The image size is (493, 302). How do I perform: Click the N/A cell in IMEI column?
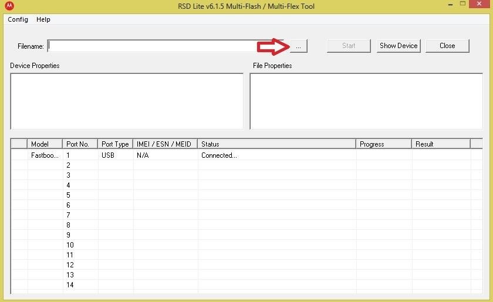coord(165,155)
